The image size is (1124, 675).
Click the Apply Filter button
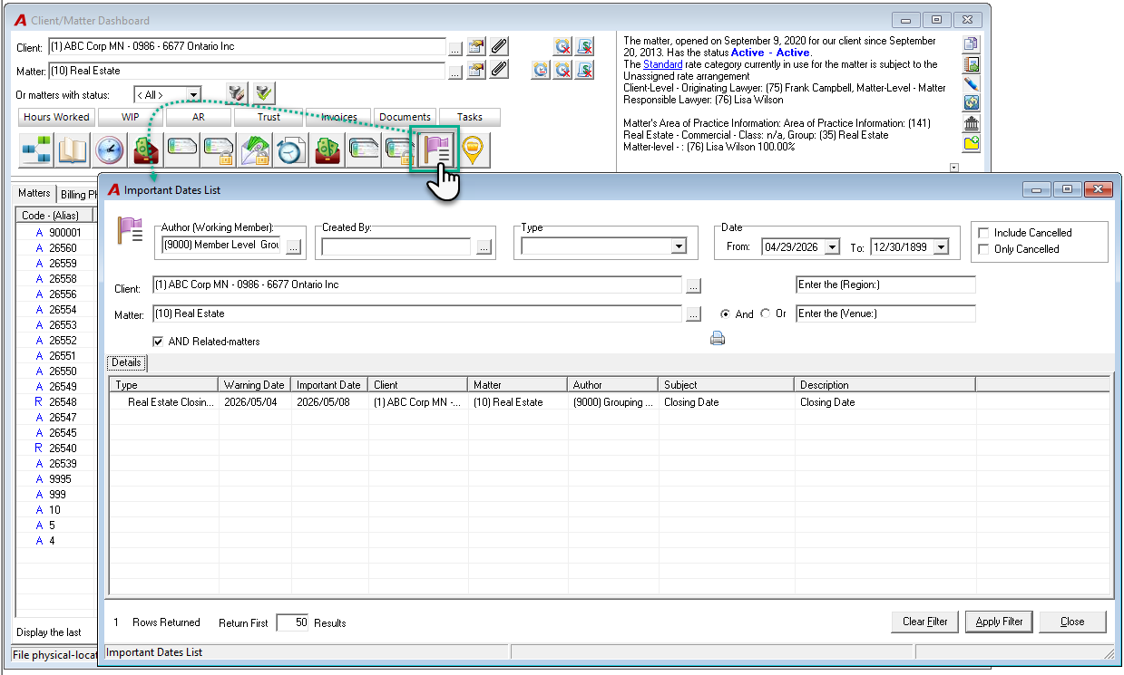pos(999,622)
